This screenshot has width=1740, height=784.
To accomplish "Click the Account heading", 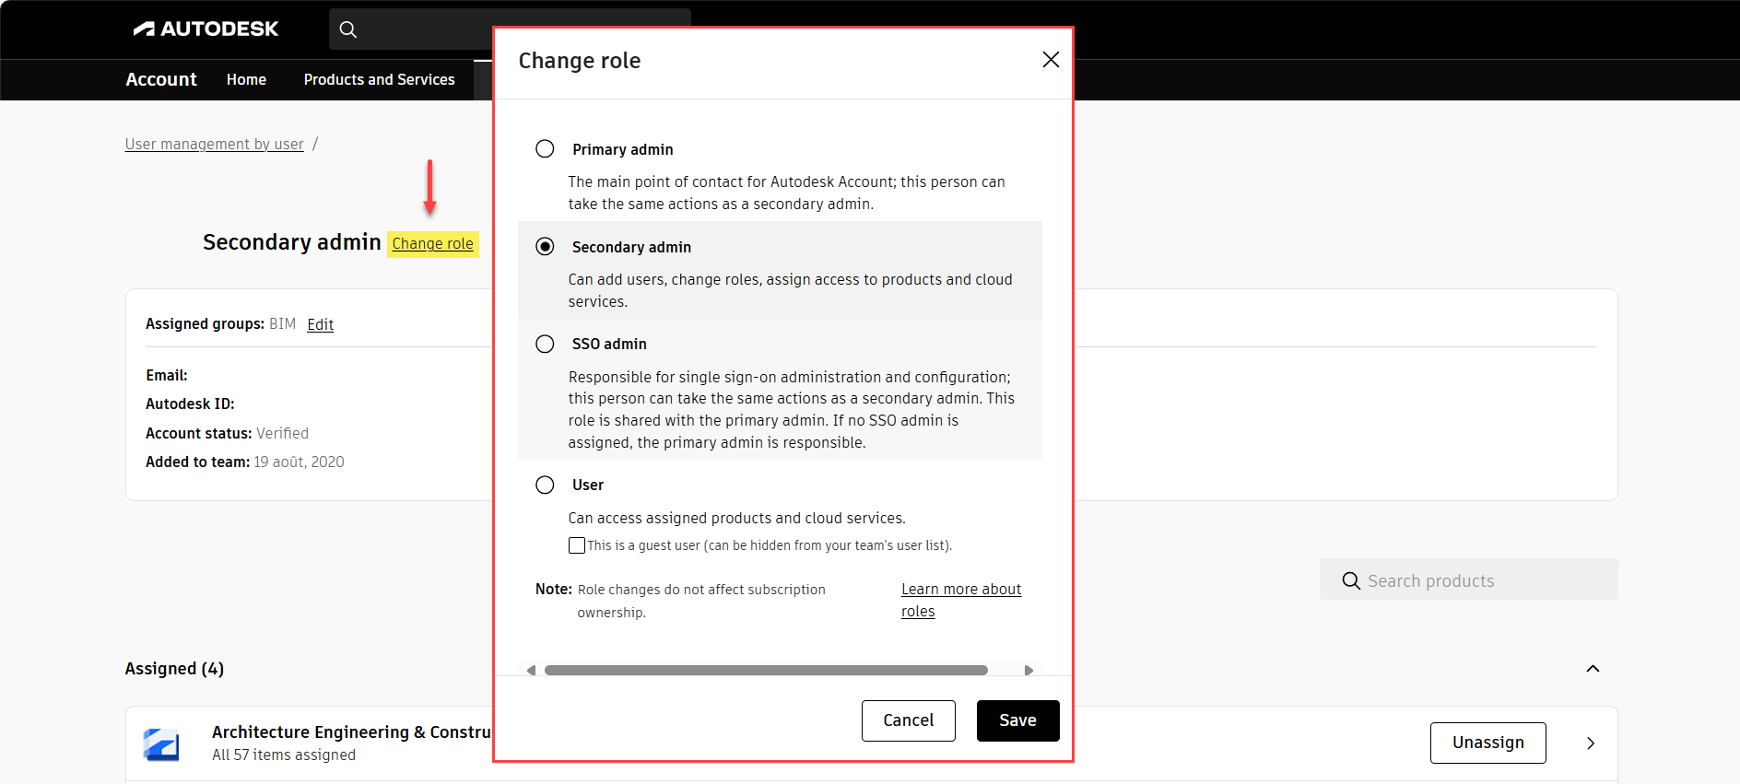I will (x=161, y=80).
